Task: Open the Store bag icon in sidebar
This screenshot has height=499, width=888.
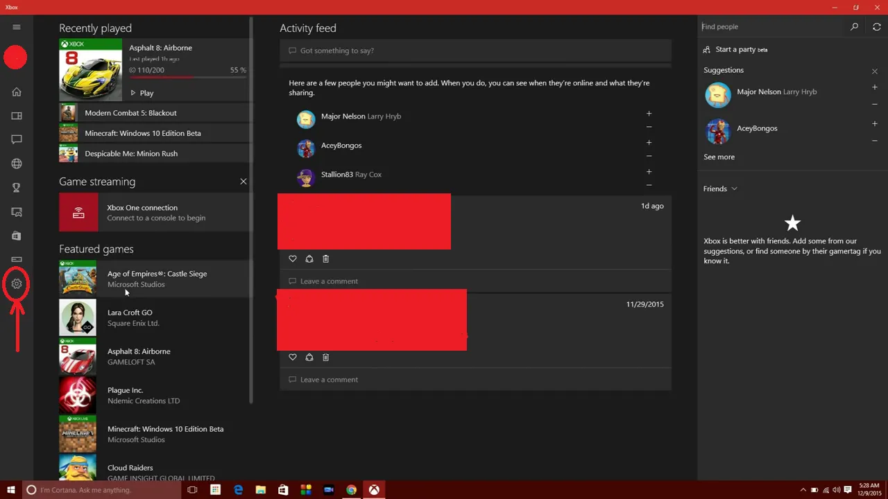Action: 17,236
